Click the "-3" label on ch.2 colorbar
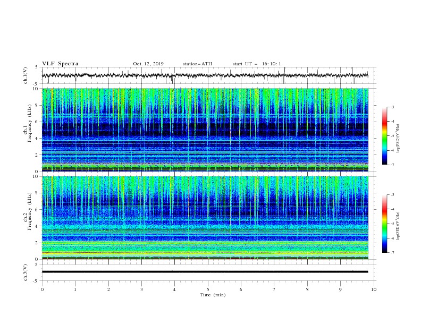The width and height of the screenshot is (421, 325). pos(392,195)
